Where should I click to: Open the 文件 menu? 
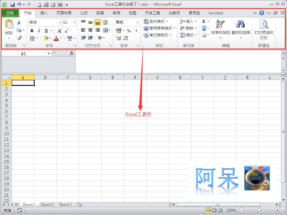tap(10, 13)
